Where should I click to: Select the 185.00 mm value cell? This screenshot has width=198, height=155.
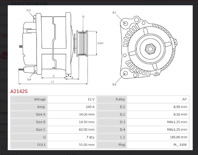(x=158, y=137)
